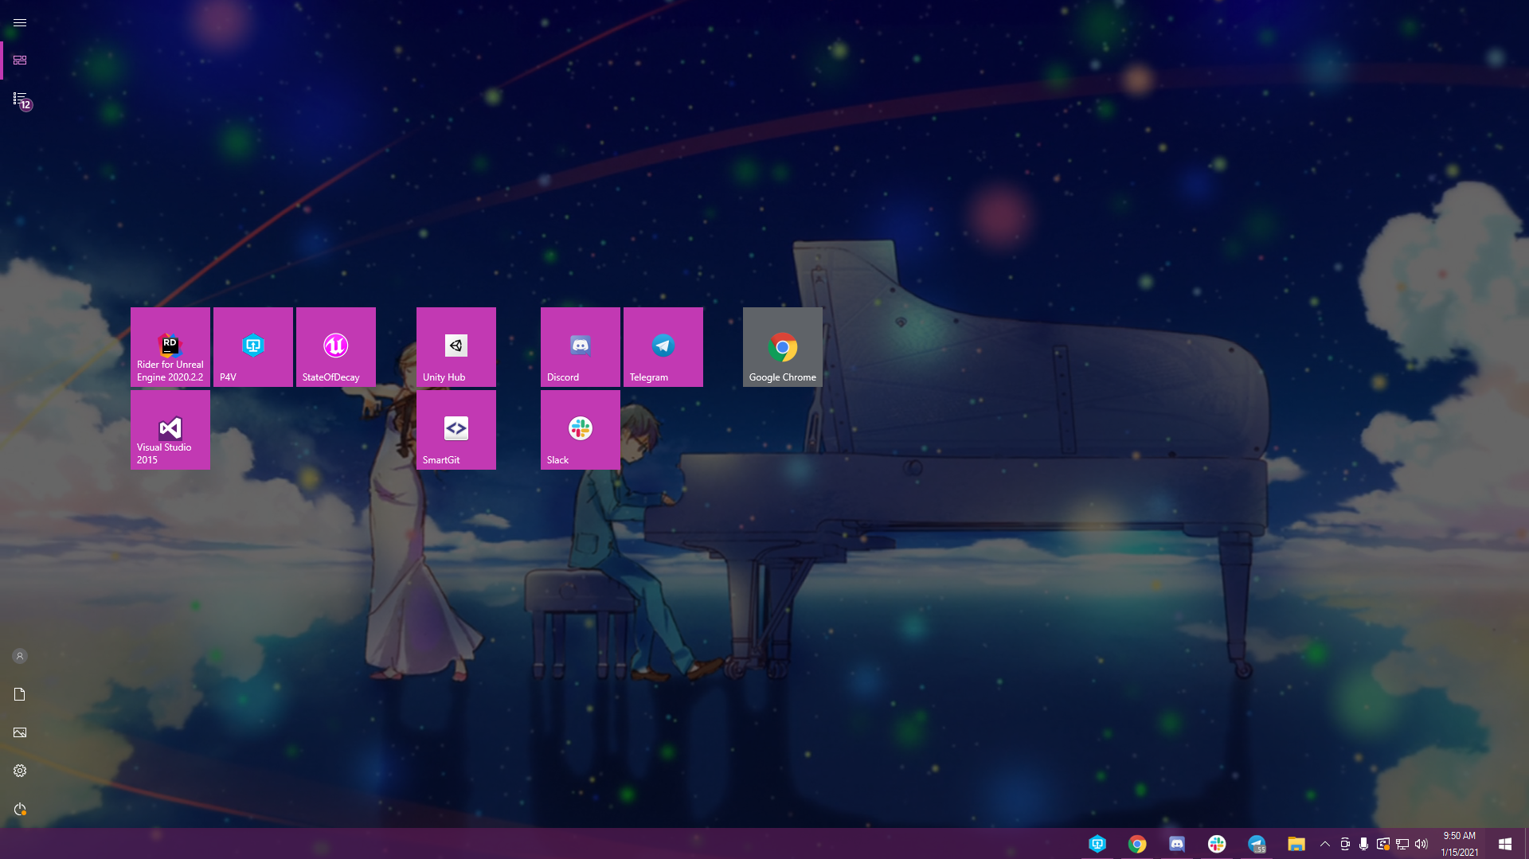Open the Documents folder shortcut
The width and height of the screenshot is (1529, 859).
tap(20, 694)
